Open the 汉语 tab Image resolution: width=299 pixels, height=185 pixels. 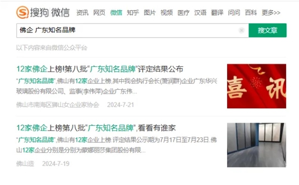(200, 13)
